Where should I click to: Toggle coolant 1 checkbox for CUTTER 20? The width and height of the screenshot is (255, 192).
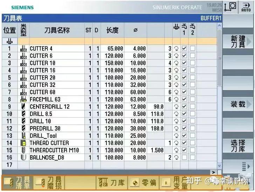click(x=184, y=77)
